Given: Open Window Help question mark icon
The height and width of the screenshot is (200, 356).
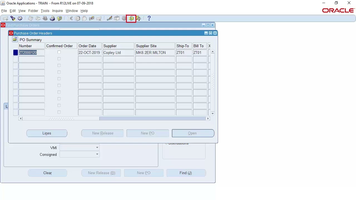Looking at the screenshot, I should pyautogui.click(x=149, y=18).
